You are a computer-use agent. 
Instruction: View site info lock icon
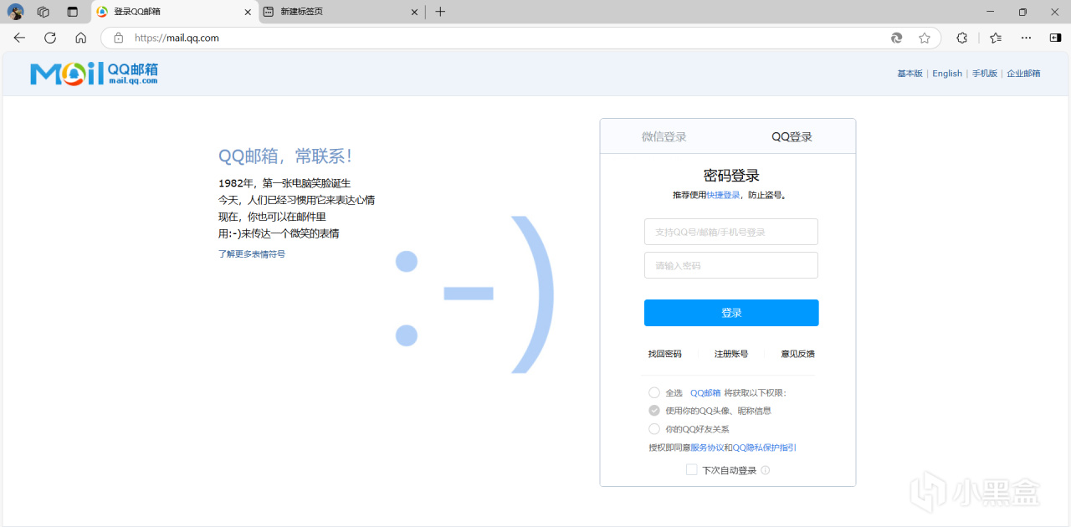pos(118,38)
